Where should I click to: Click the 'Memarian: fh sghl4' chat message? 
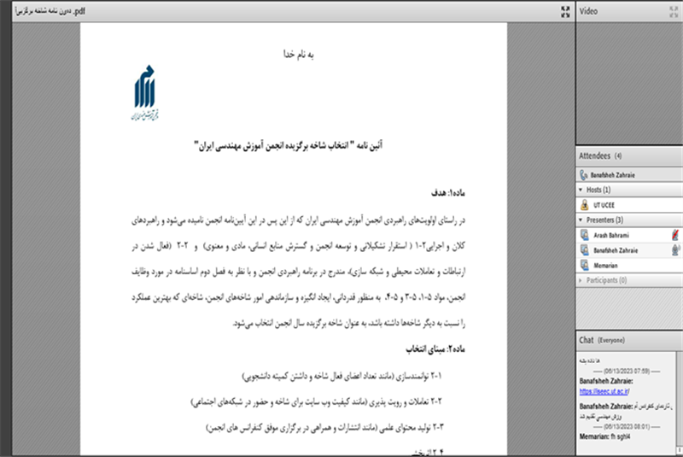point(604,436)
